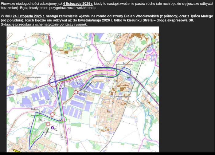Click the red downward arrow on map
This screenshot has height=155, width=215.
point(50,64)
